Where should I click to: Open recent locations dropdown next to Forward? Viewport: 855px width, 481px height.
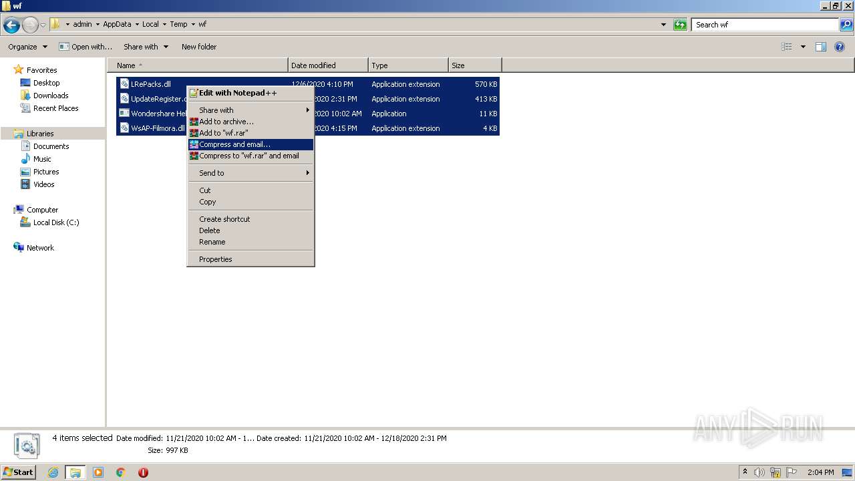click(x=43, y=25)
